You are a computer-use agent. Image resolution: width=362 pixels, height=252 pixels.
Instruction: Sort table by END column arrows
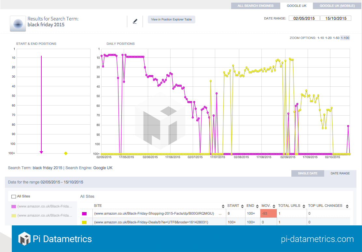click(257, 206)
